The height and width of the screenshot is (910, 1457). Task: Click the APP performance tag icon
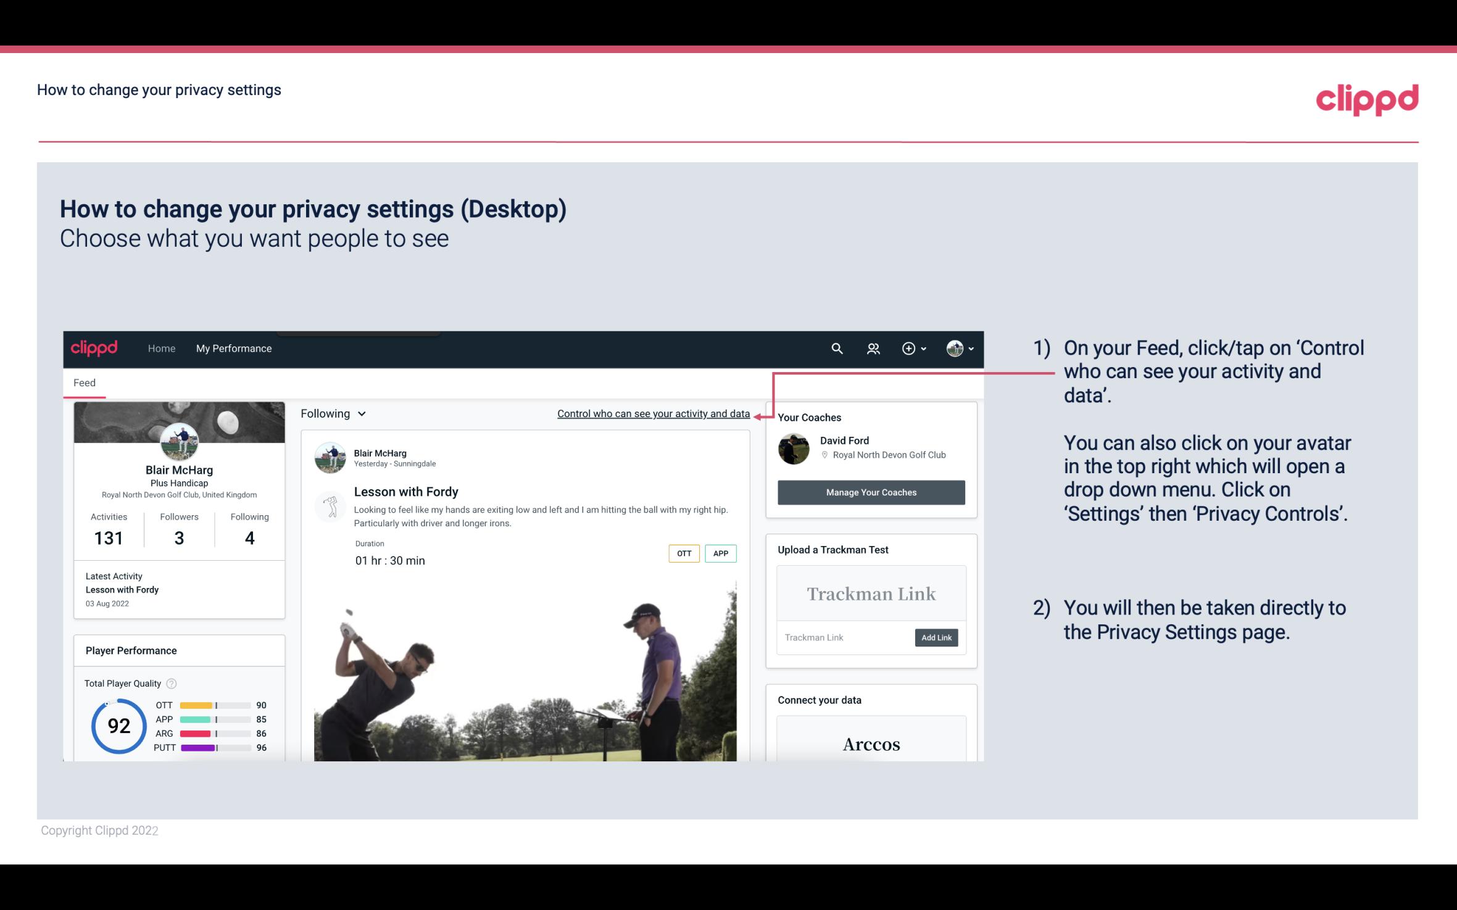[721, 553]
